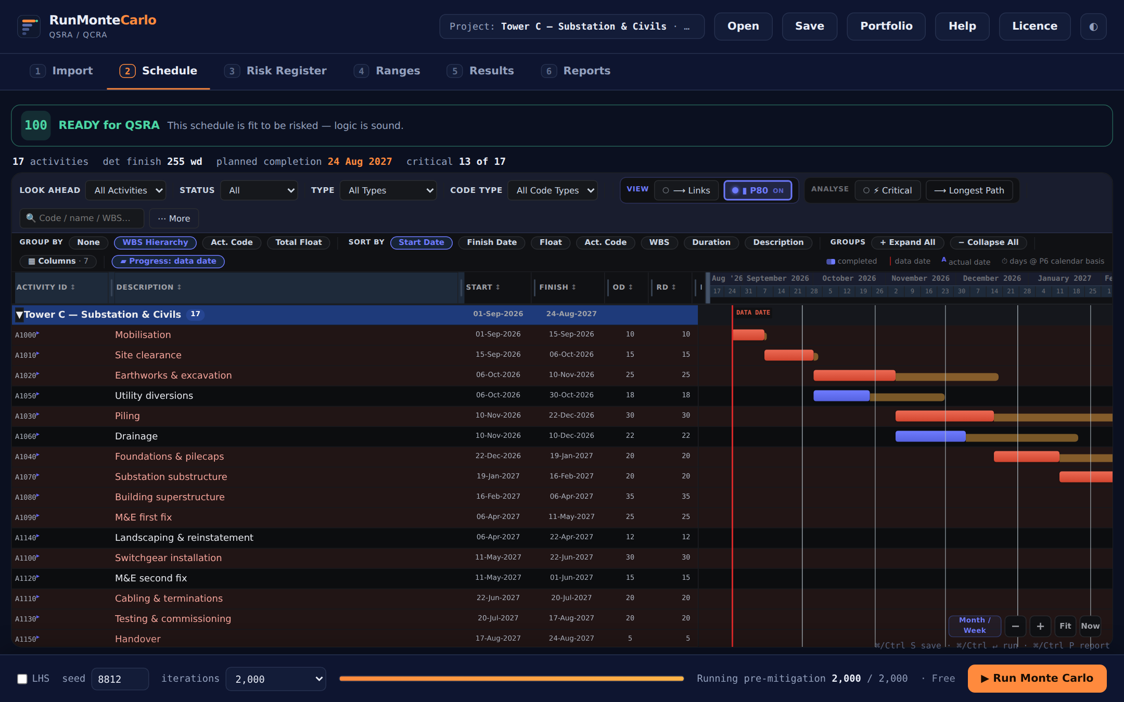This screenshot has height=702, width=1124.
Task: Toggle the Critical analyse option
Action: 887,190
